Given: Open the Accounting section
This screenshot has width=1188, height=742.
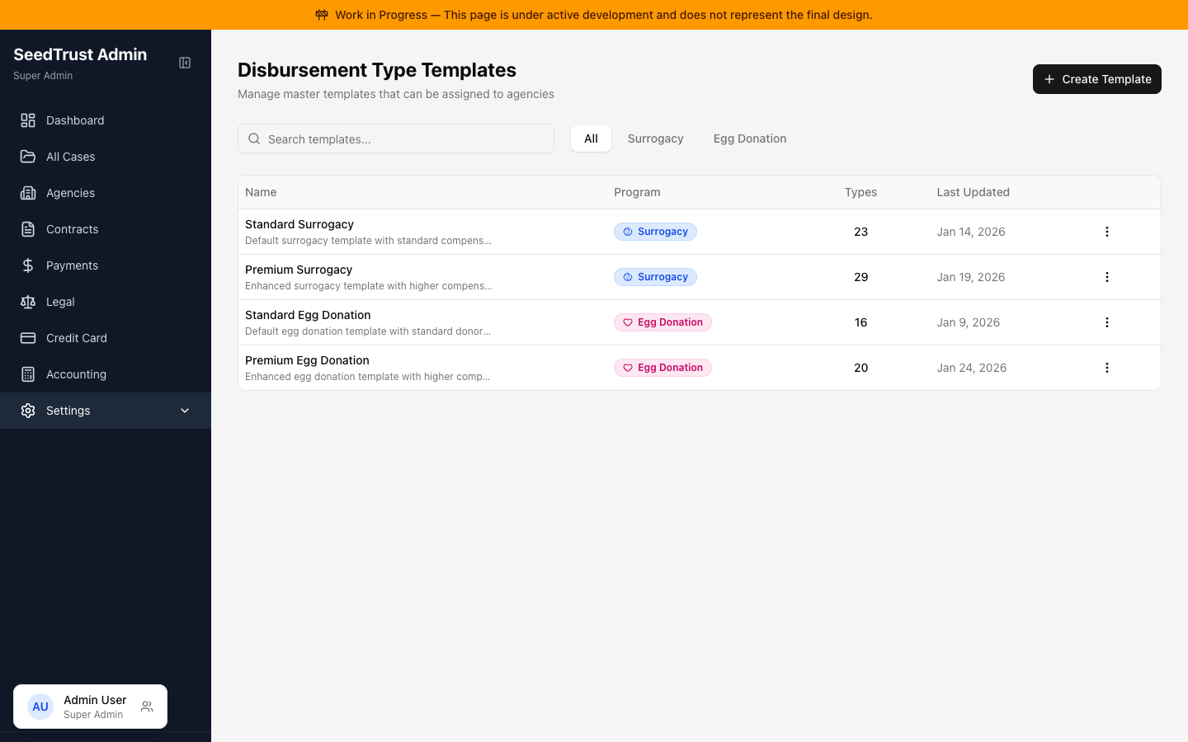Looking at the screenshot, I should (x=106, y=374).
